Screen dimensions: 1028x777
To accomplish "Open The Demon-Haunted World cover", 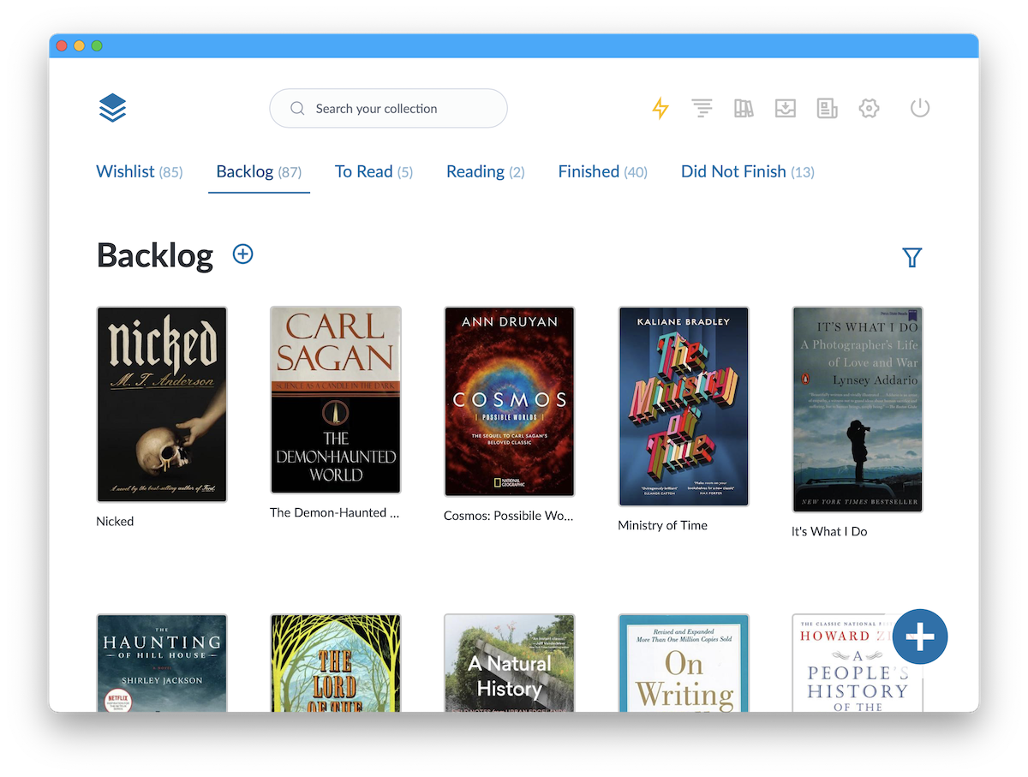I will tap(336, 400).
